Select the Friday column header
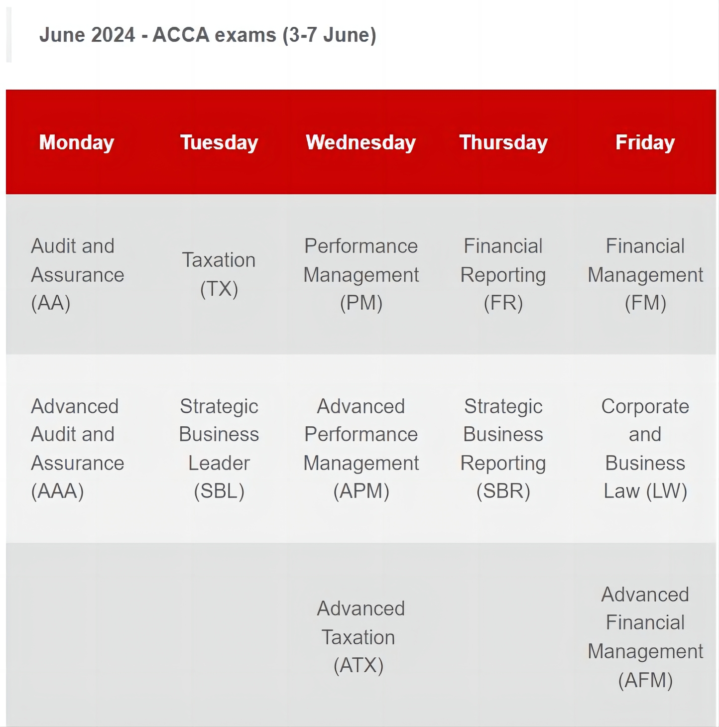 click(645, 142)
